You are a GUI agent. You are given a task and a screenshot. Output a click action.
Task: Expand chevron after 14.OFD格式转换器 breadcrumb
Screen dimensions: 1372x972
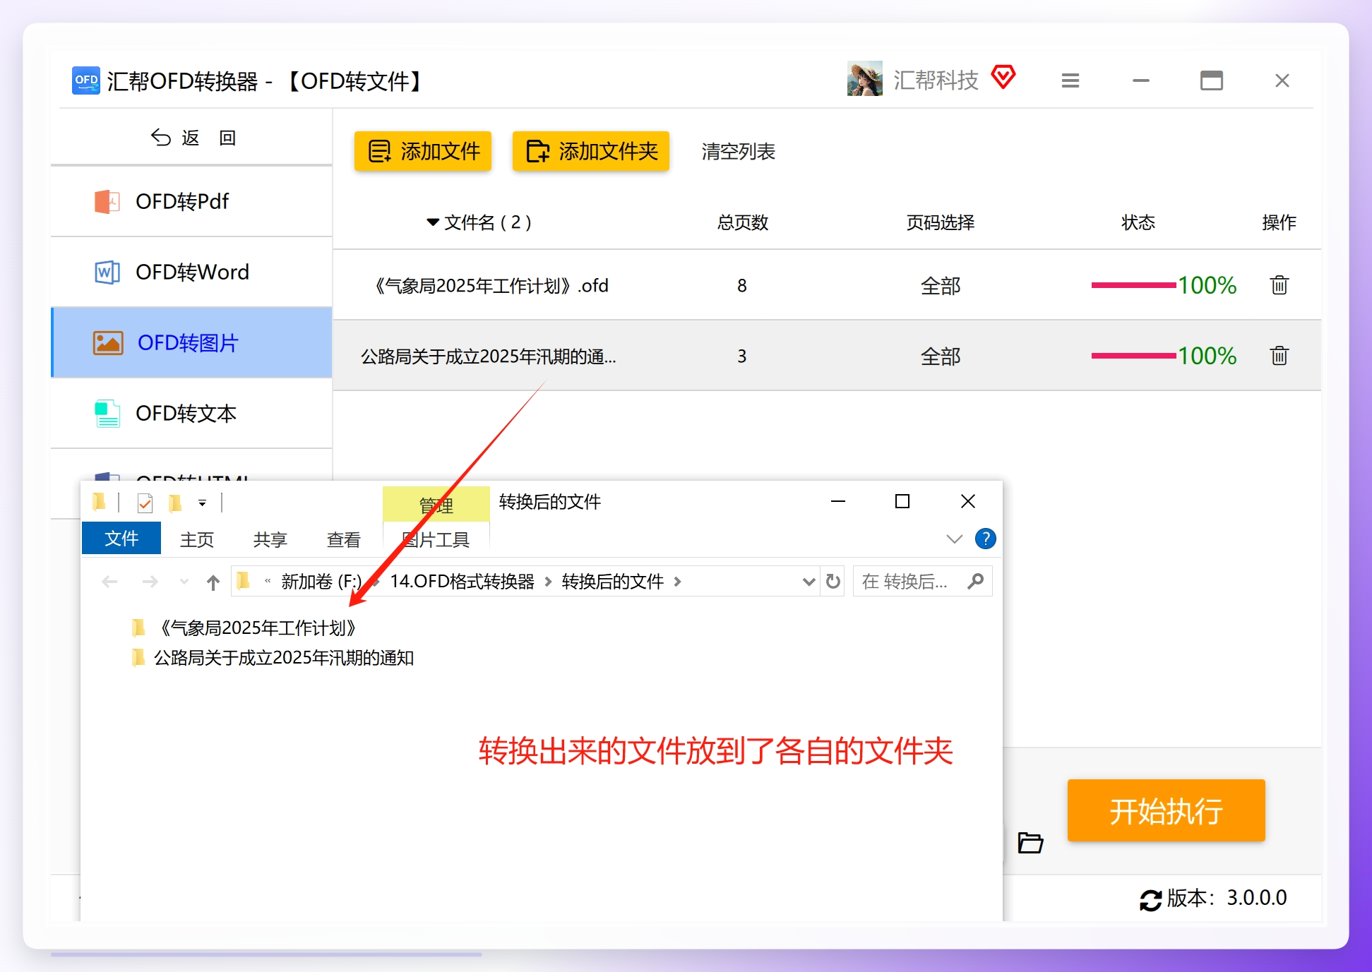[x=548, y=582]
